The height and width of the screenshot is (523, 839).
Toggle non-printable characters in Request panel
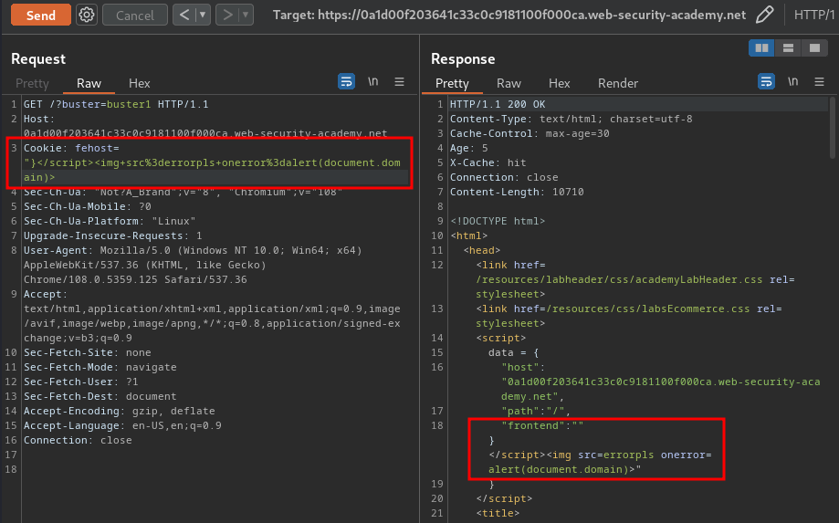(x=373, y=82)
